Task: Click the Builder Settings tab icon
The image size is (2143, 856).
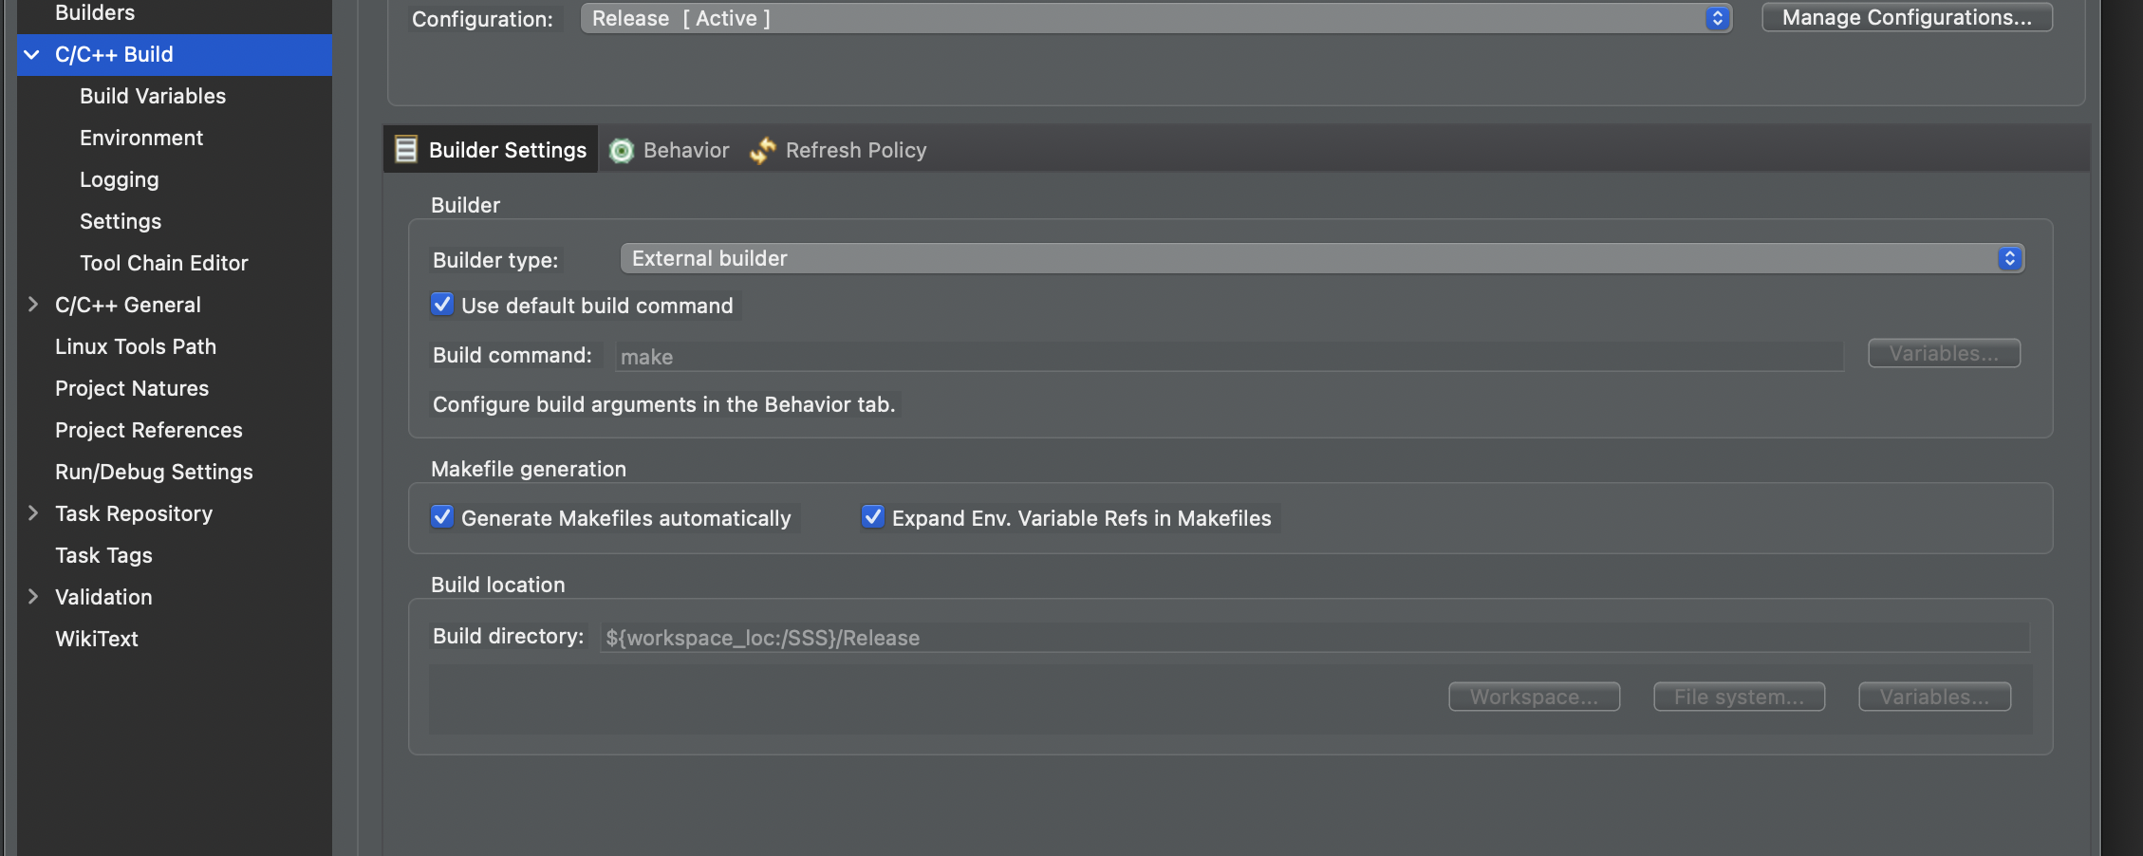Action: (407, 149)
